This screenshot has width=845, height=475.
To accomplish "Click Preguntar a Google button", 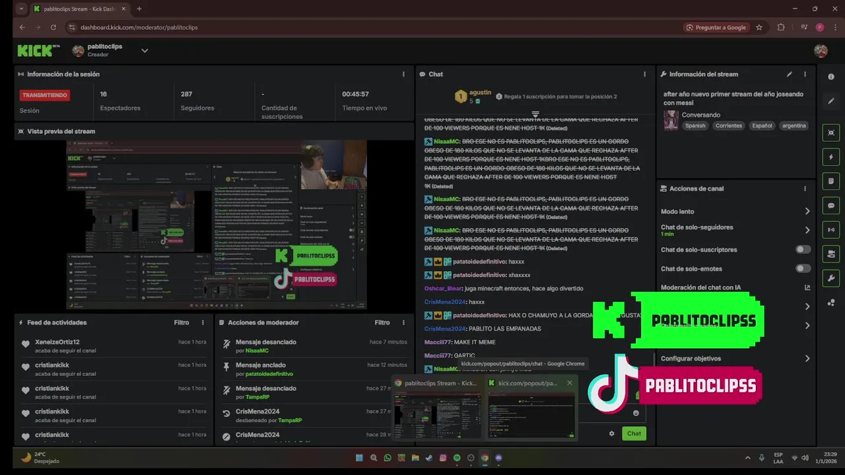I will point(716,28).
